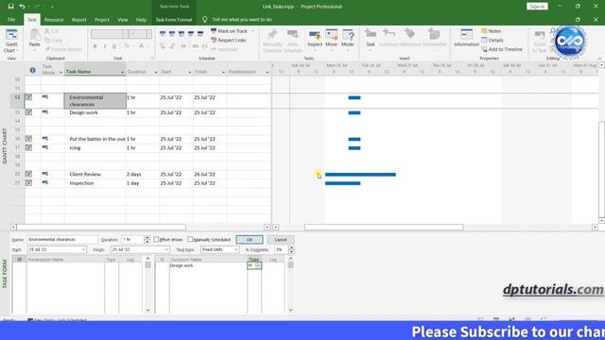Click the Outdent Task icon

[x=163, y=46]
